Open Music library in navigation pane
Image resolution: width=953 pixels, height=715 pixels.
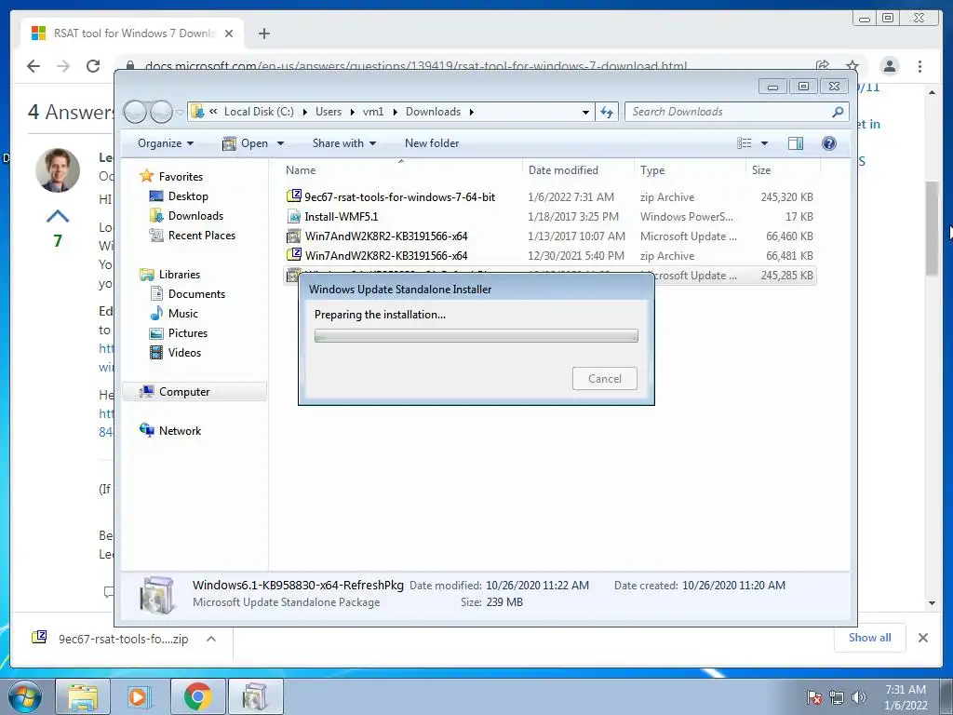(x=174, y=313)
